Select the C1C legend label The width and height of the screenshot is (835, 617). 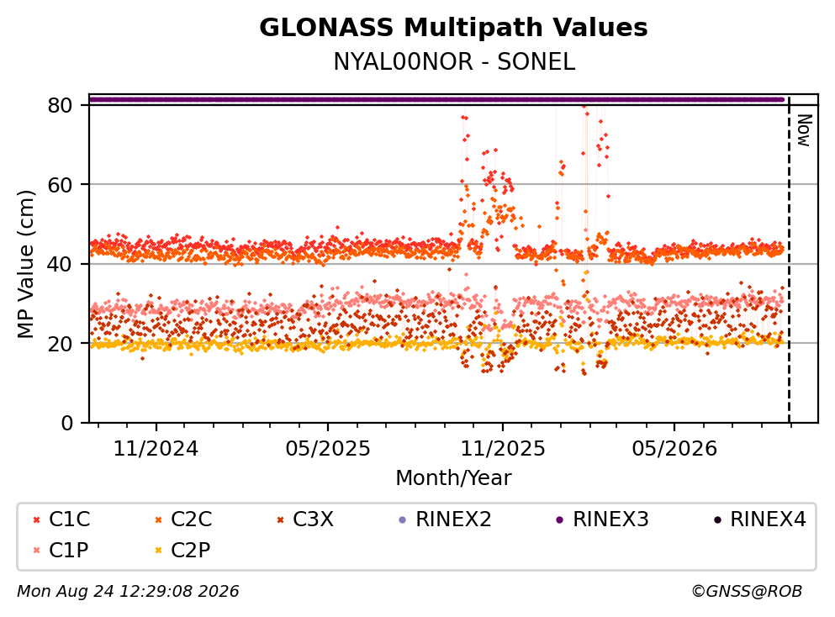click(69, 519)
